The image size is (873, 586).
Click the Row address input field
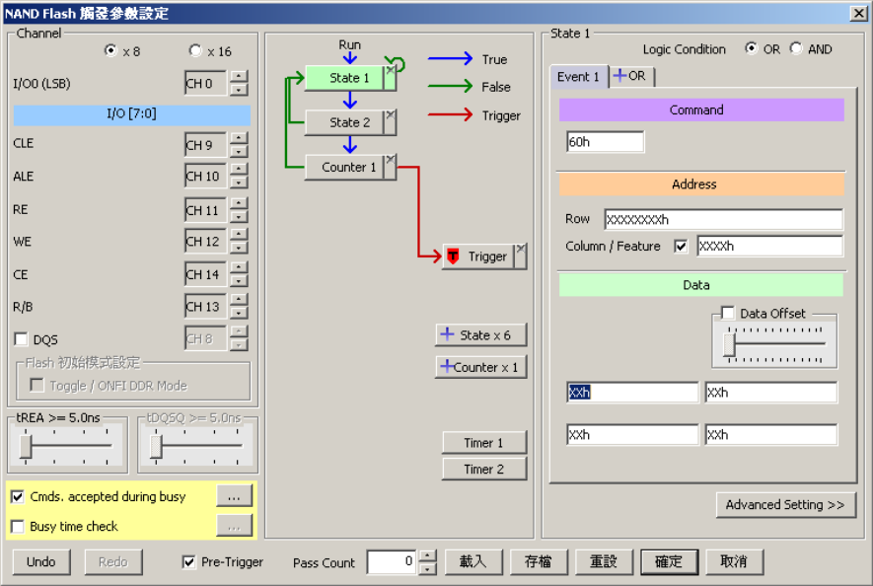coord(723,219)
